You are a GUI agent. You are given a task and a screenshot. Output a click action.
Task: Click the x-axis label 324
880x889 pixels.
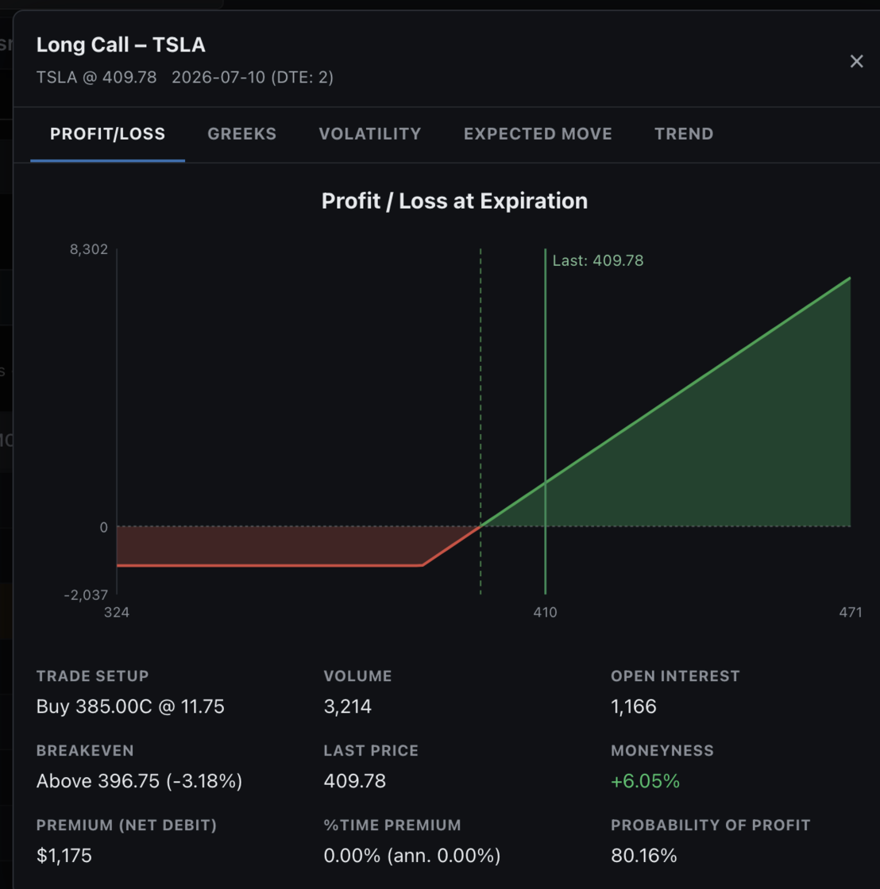pos(117,612)
